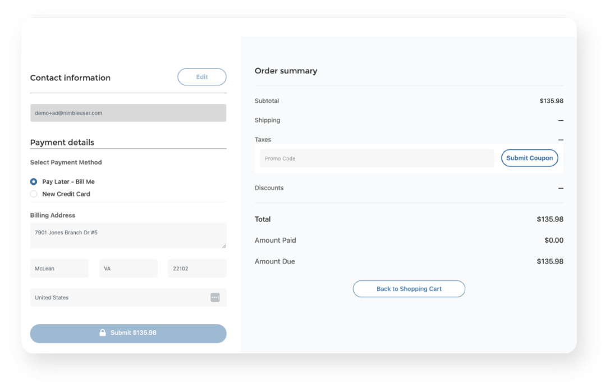The width and height of the screenshot is (610, 391).
Task: Open the United States country field
Action: tap(121, 297)
